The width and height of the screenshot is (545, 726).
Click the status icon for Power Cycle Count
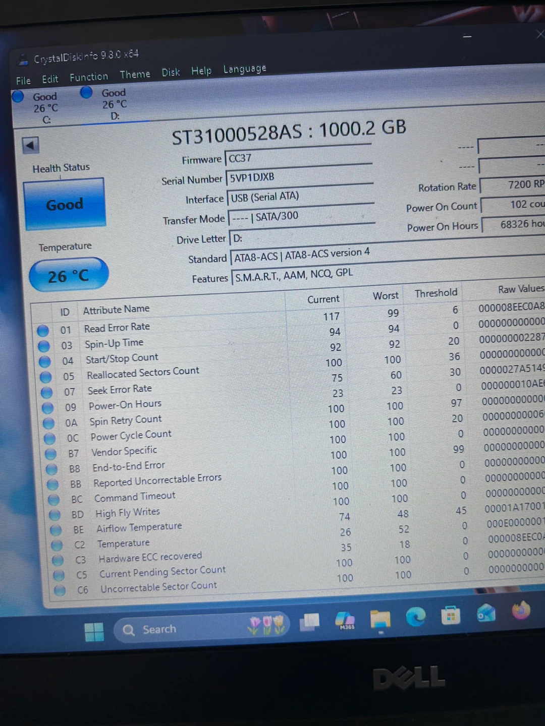(50, 439)
